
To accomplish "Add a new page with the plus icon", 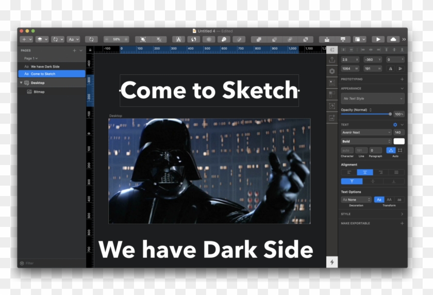I will [74, 51].
